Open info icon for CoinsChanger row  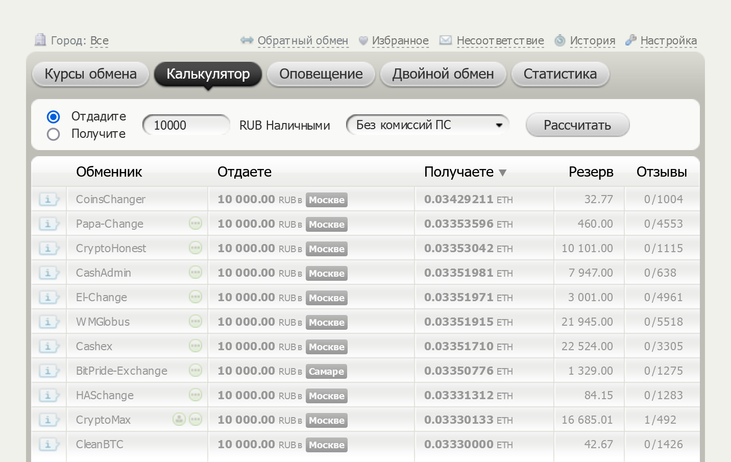(x=50, y=199)
